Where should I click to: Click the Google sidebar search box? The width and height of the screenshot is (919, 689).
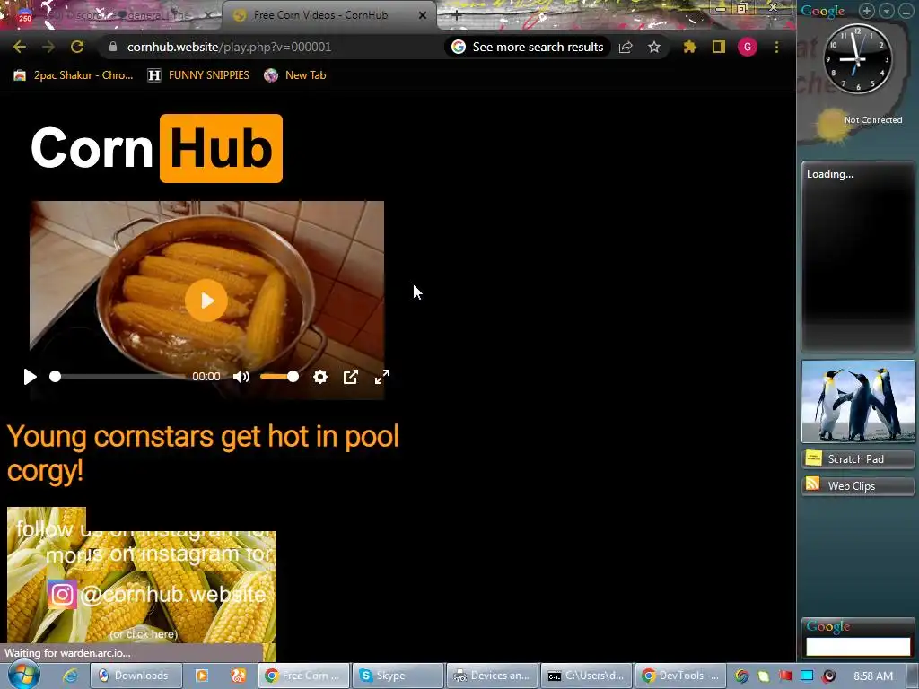[x=858, y=647]
